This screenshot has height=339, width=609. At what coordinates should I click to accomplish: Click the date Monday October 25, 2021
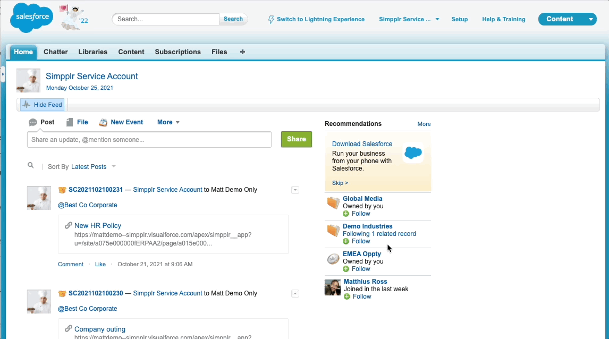[x=80, y=88]
